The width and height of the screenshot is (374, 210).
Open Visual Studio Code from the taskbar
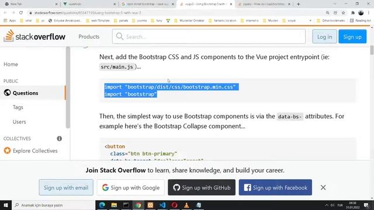[162, 205]
